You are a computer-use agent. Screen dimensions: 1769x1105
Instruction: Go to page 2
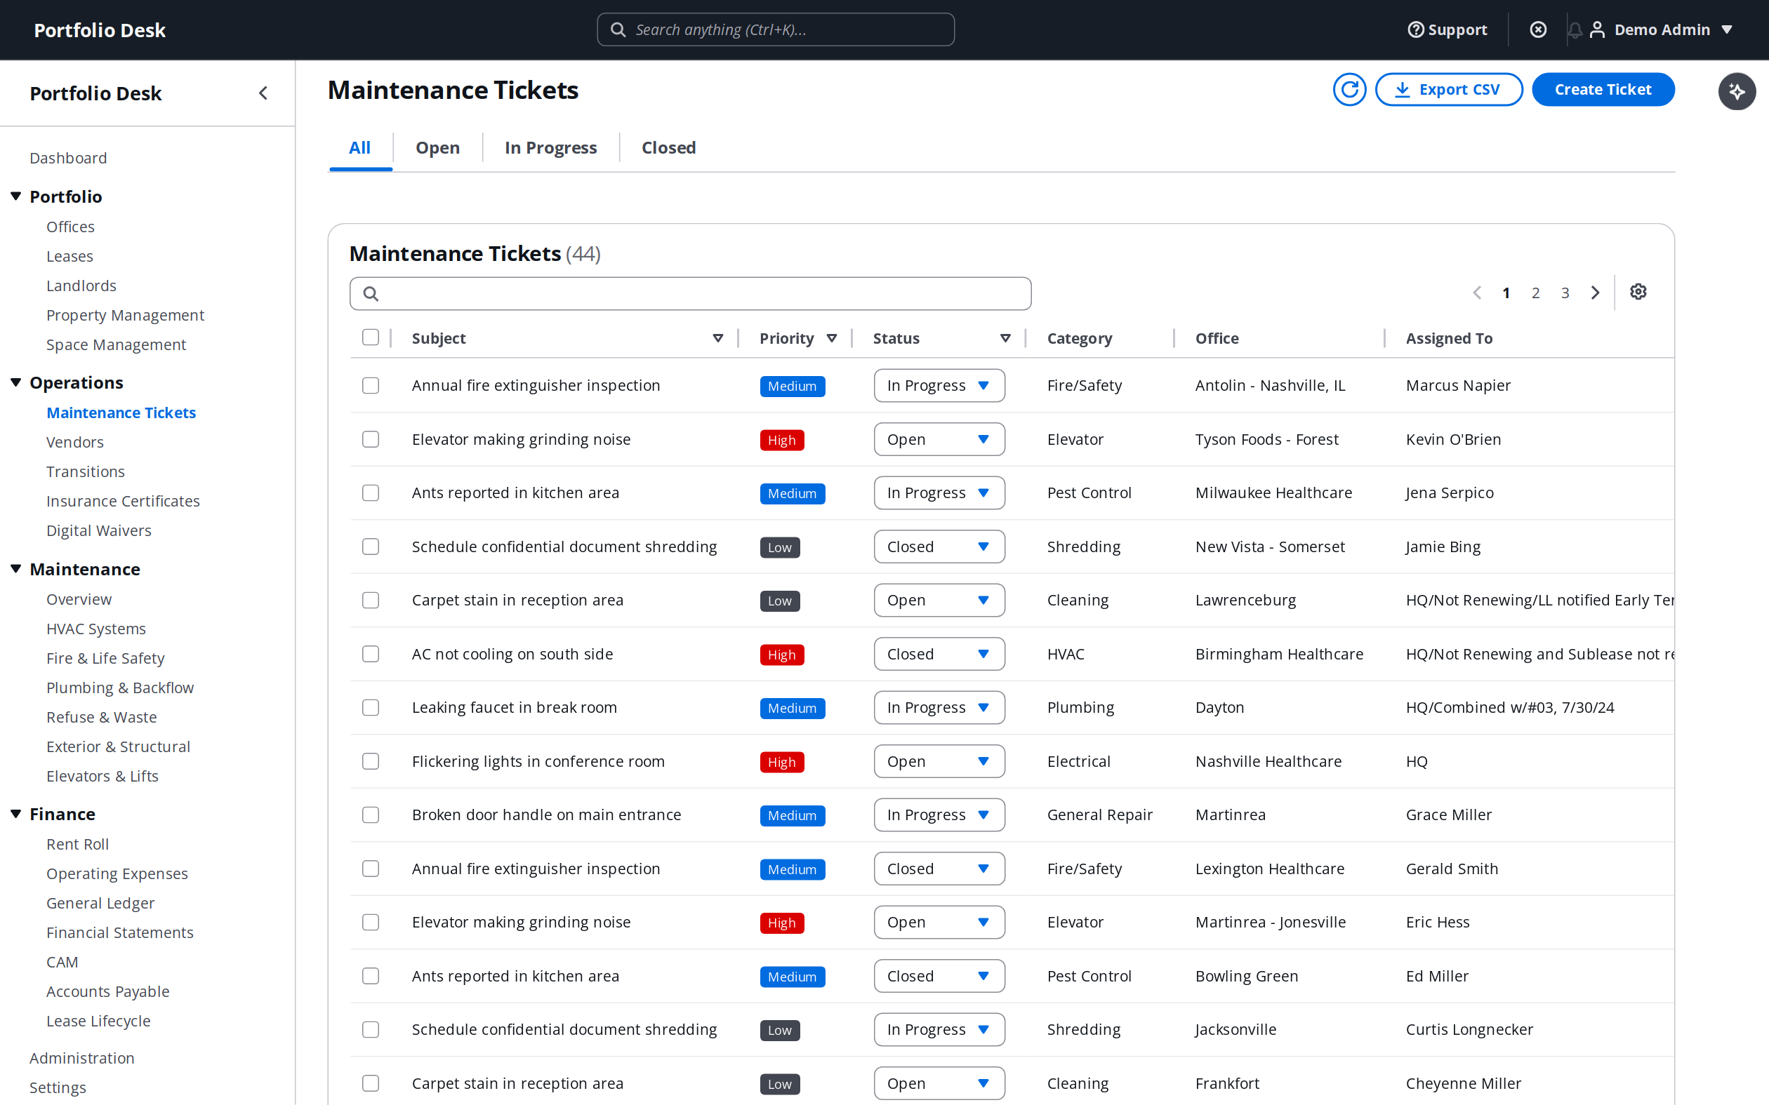pos(1535,293)
